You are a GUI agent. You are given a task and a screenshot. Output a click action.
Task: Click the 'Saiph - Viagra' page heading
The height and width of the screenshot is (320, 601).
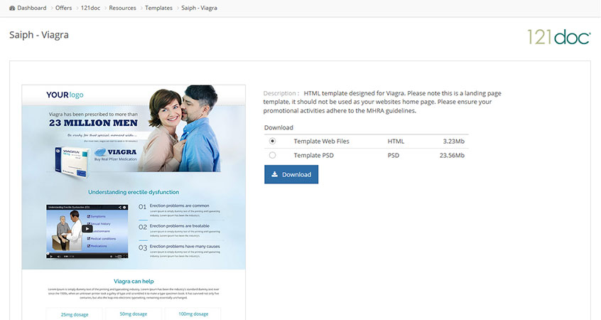(39, 35)
